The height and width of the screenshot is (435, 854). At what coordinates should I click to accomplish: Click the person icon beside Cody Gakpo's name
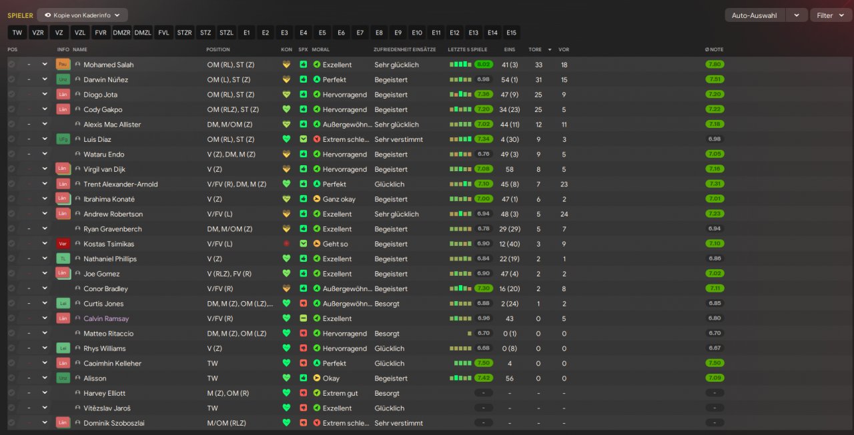click(x=77, y=109)
